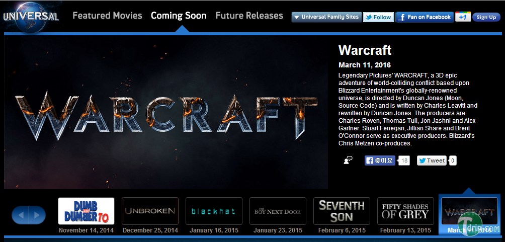Open the comment speech bubble icon
The image size is (505, 242).
(348, 160)
